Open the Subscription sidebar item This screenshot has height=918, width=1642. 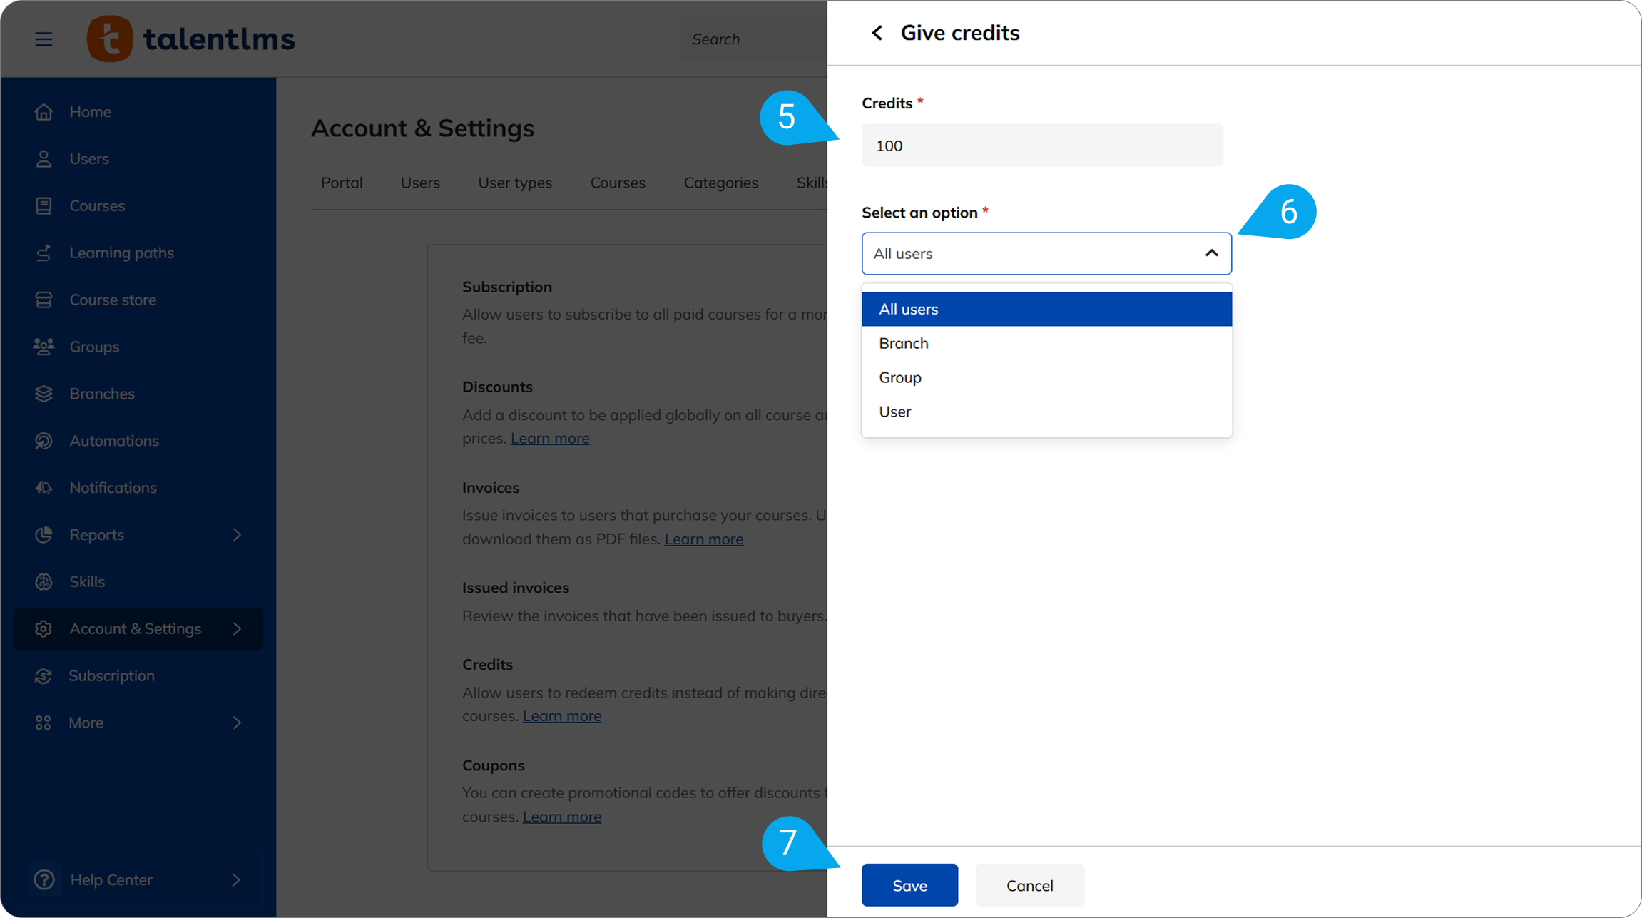tap(111, 675)
